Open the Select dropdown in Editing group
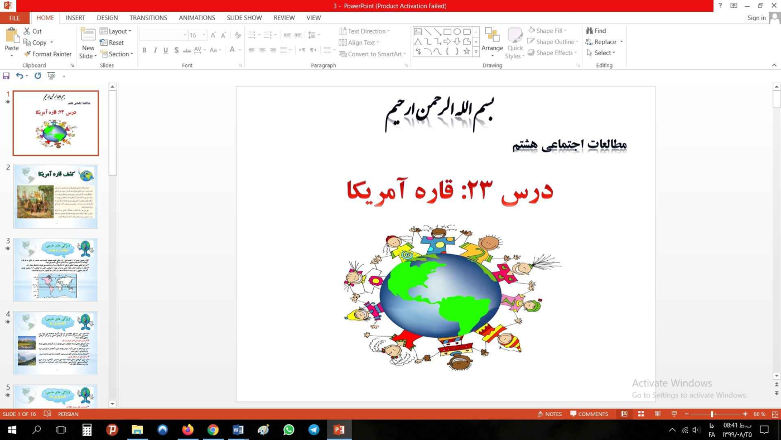The image size is (781, 440). (x=601, y=53)
